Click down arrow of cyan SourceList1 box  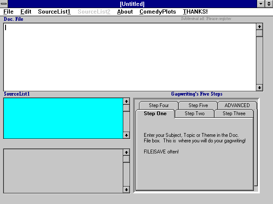[126, 135]
